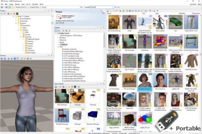Click the first round icon in Preview toolbar
The height and width of the screenshot is (134, 202).
(2, 58)
